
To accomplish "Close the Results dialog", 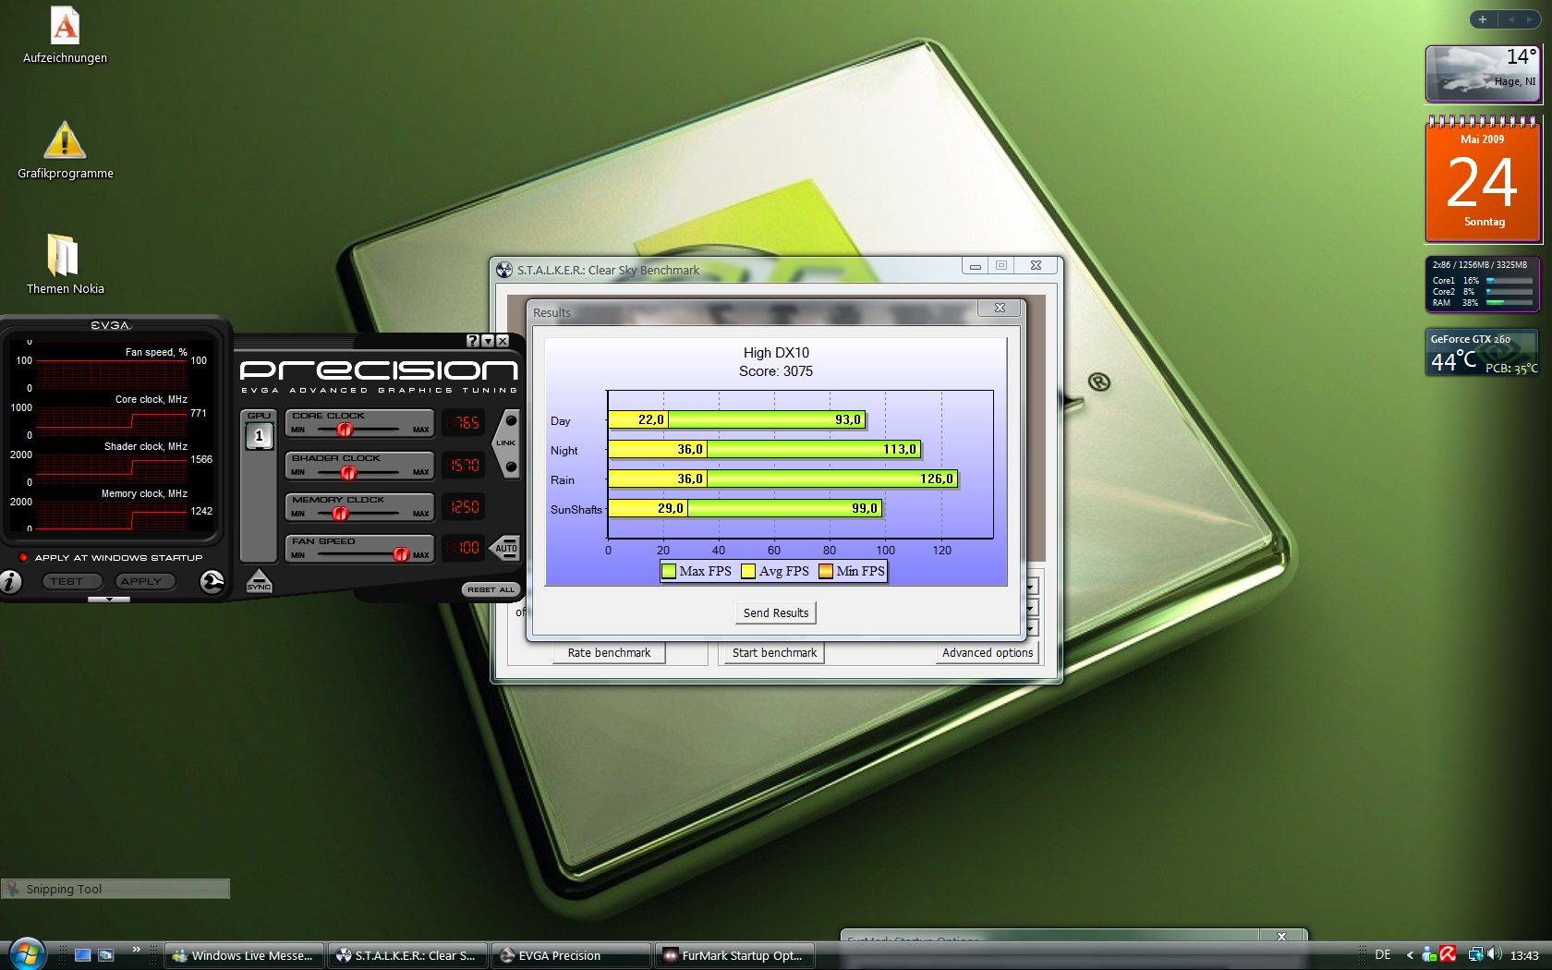I will [1000, 308].
